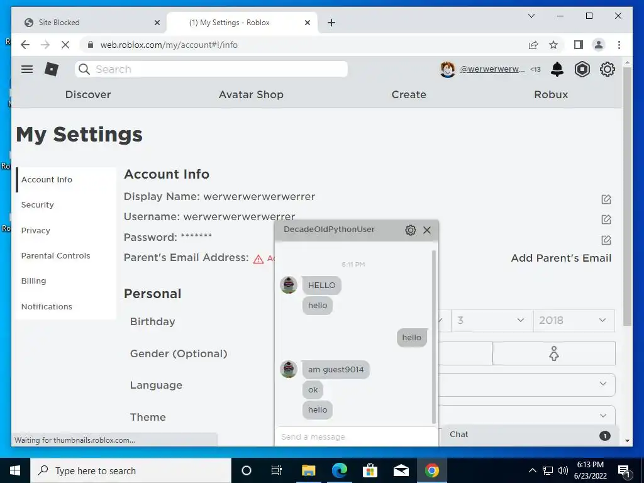Open chat settings gear for DecadeOldPythonUser

(410, 230)
